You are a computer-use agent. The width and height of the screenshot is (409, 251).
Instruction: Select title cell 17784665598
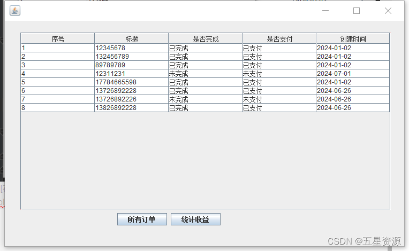132,82
